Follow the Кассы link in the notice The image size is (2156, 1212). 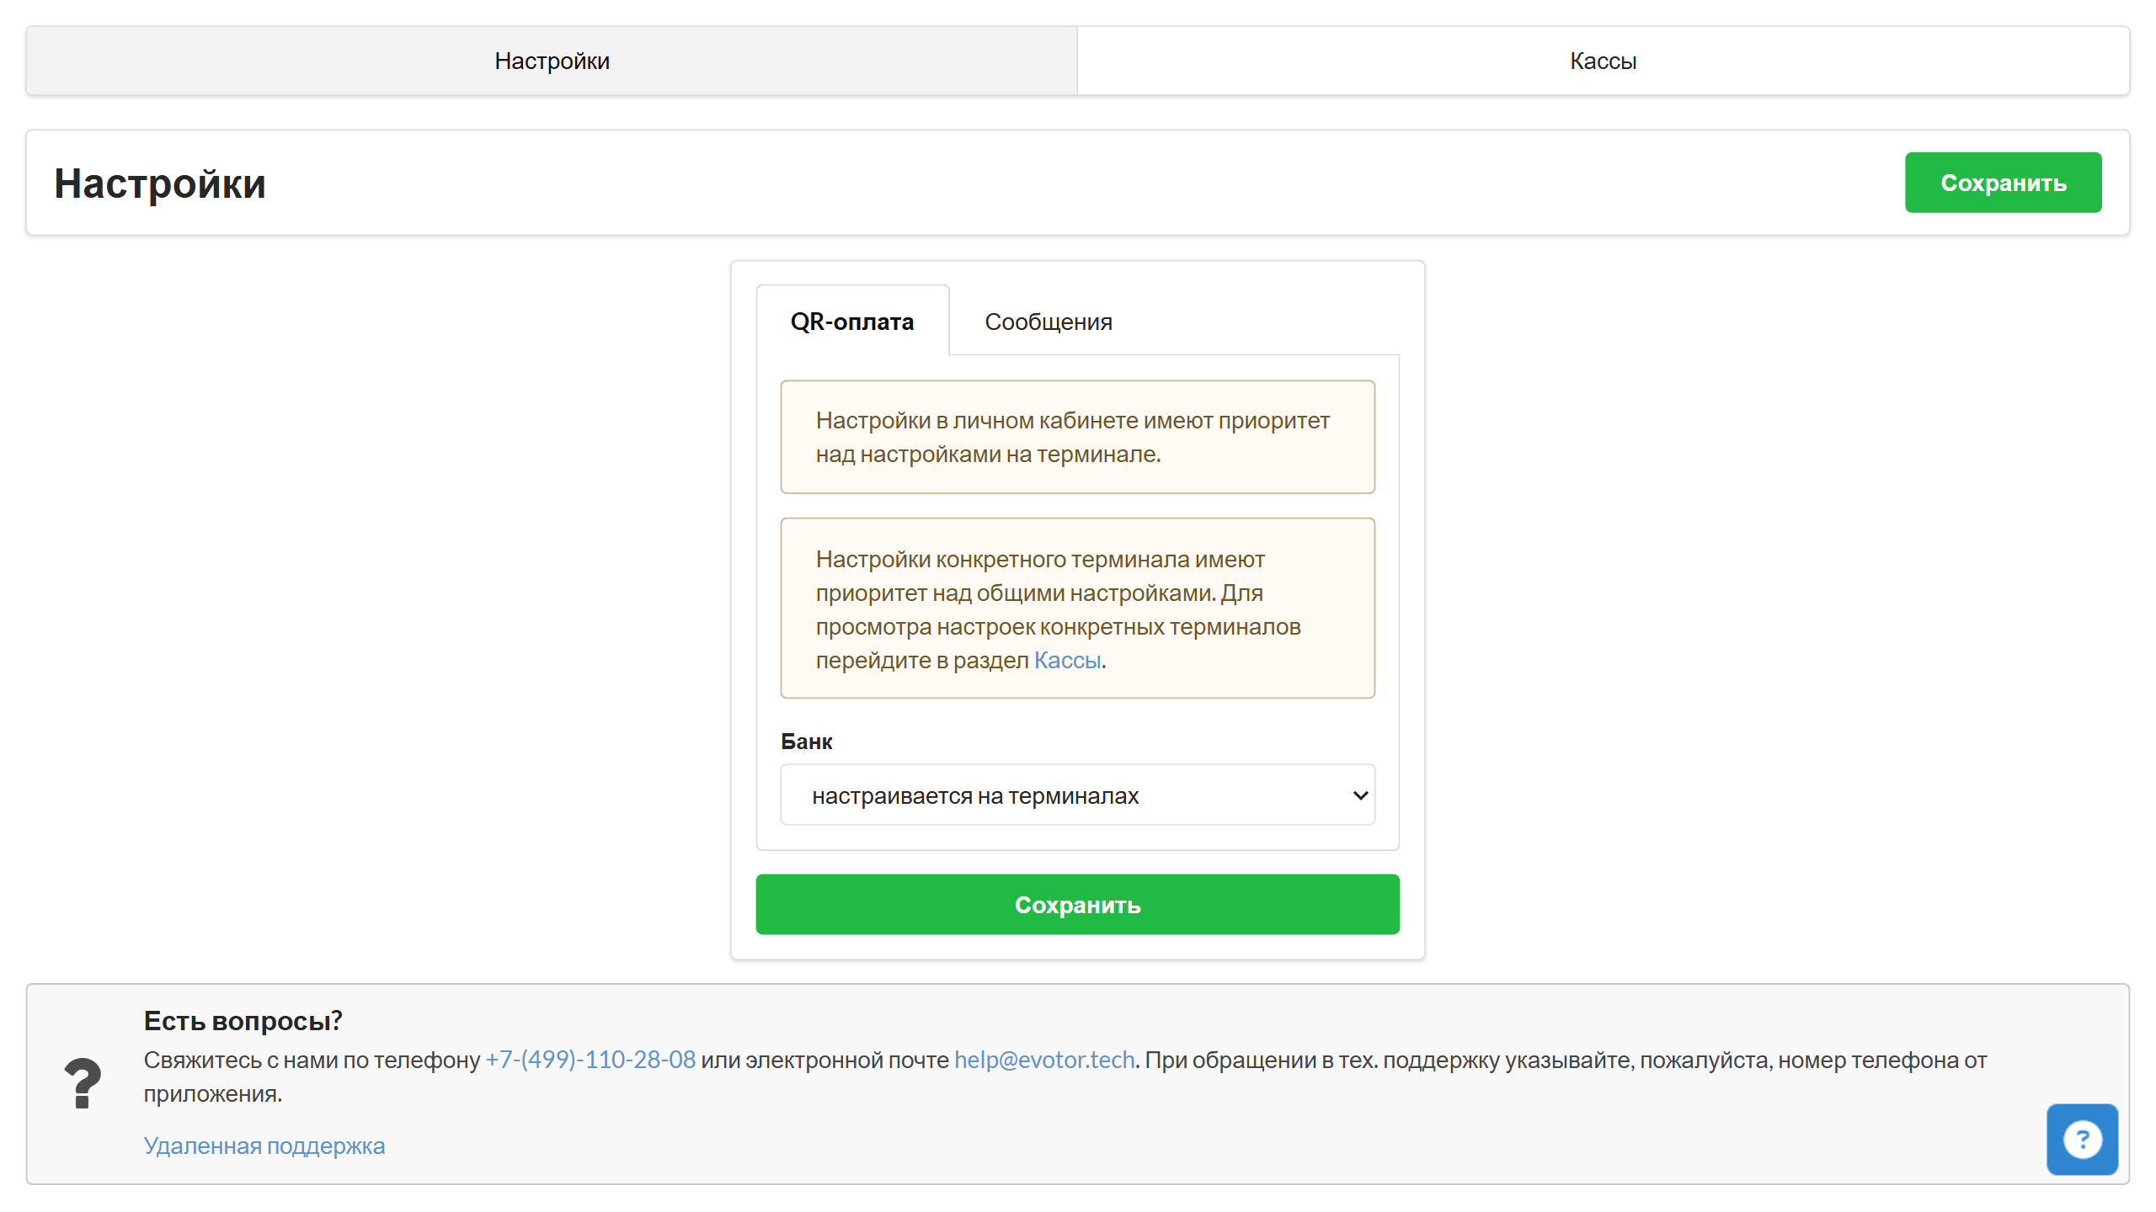1067,660
